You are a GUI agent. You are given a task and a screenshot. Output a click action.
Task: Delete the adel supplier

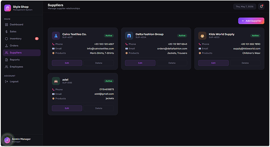point(99,108)
